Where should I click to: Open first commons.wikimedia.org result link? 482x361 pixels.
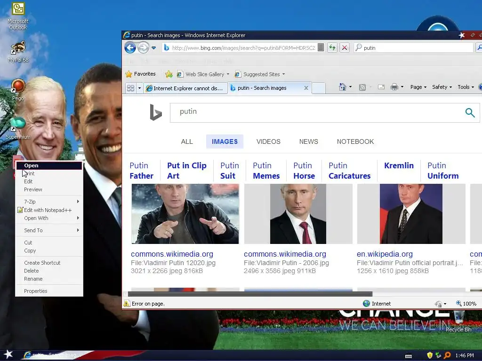tap(172, 254)
